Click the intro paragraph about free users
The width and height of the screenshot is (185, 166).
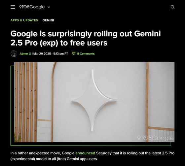click(x=92, y=156)
